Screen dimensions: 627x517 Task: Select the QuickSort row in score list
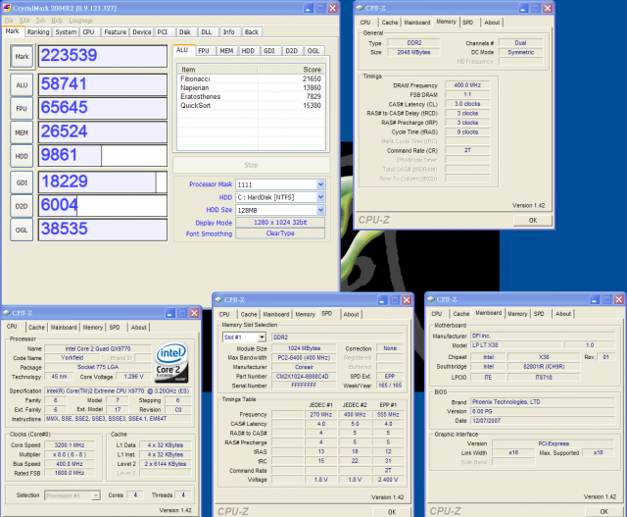[251, 105]
